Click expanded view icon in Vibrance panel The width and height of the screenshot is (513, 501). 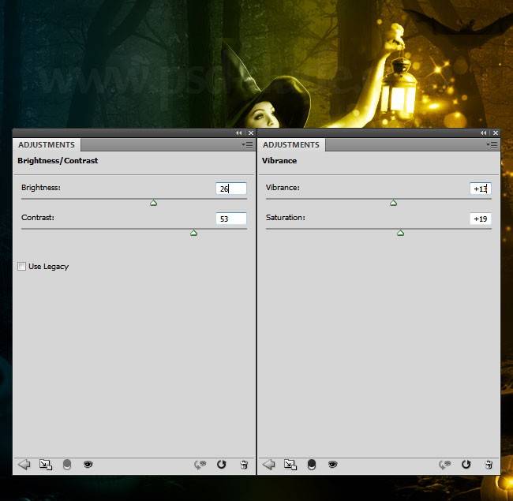point(290,465)
